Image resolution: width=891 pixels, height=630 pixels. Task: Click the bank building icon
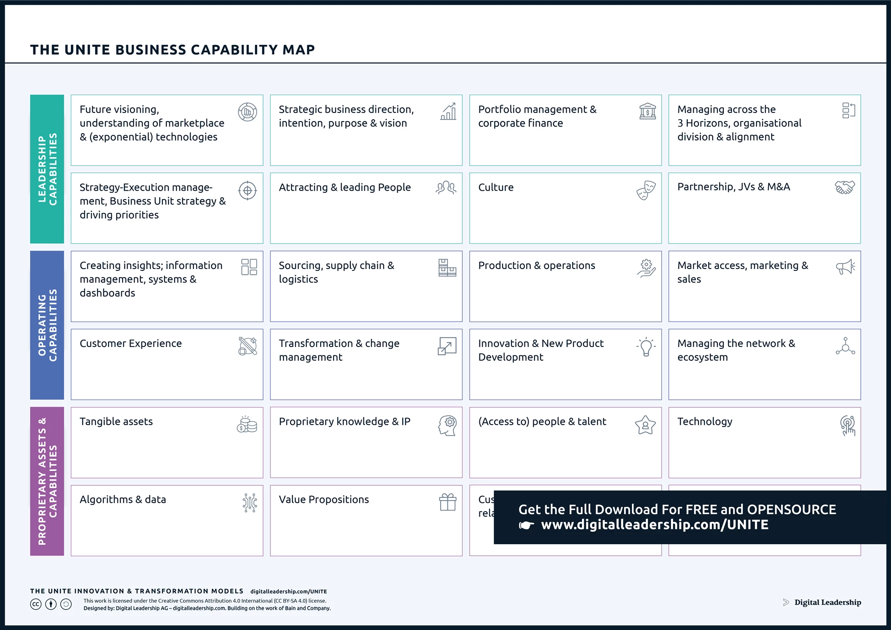(647, 111)
